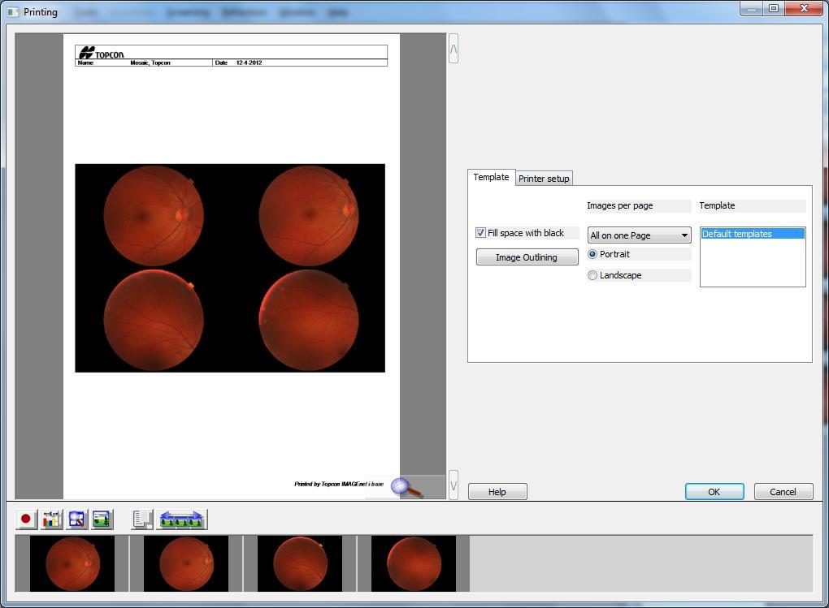Select the fourth fundus thumbnail in the strip
This screenshot has width=829, height=608.
pyautogui.click(x=414, y=563)
